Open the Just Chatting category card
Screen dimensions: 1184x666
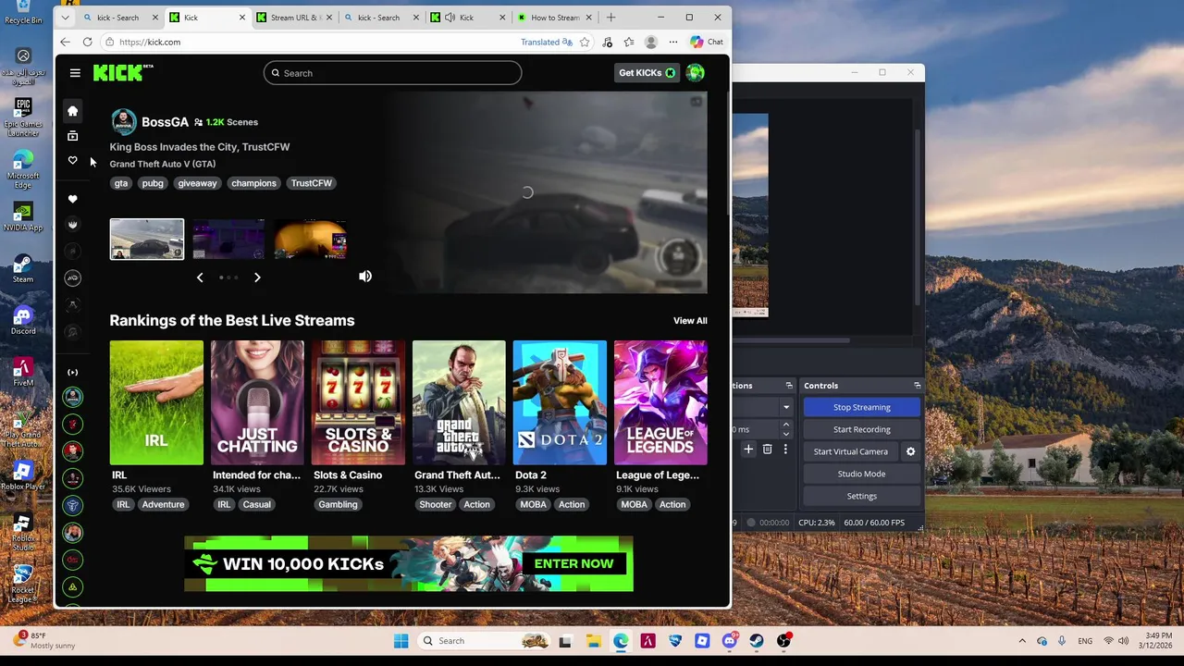pyautogui.click(x=257, y=402)
